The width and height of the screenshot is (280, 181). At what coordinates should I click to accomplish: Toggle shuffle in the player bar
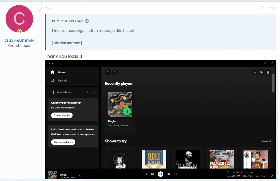[x=146, y=174]
